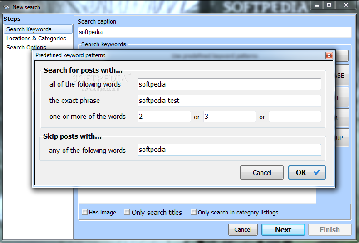Click Cancel in the New search window
Viewport: 359px width, 243px height.
coord(243,229)
